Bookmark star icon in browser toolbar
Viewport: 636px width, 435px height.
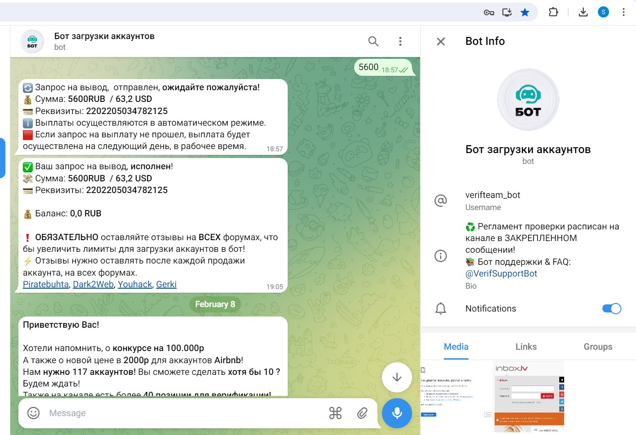click(525, 12)
